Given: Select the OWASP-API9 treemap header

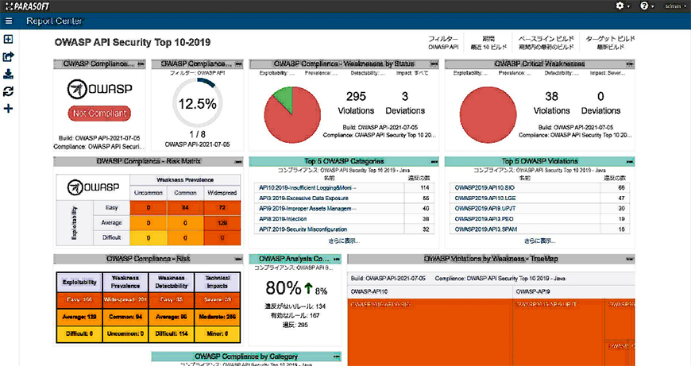Looking at the screenshot, I should pos(573,291).
